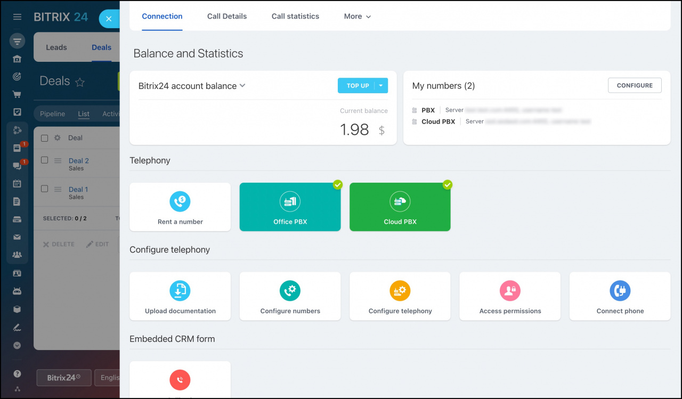Open the Deal 1 row actions menu
682x399 pixels.
pos(58,189)
